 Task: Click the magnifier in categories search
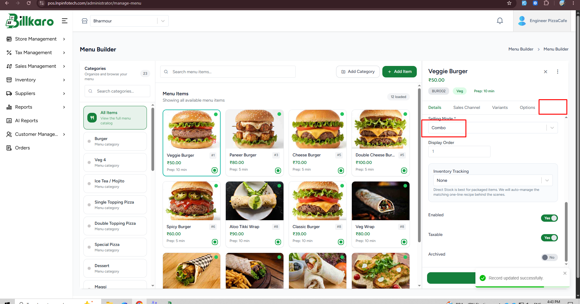90,91
